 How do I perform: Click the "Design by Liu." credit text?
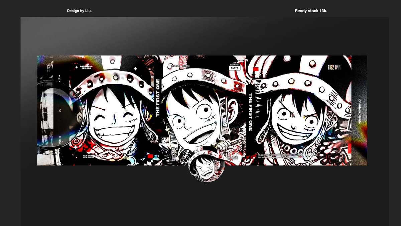coord(79,11)
